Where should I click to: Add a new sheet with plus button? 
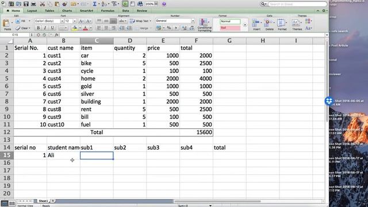pos(53,201)
